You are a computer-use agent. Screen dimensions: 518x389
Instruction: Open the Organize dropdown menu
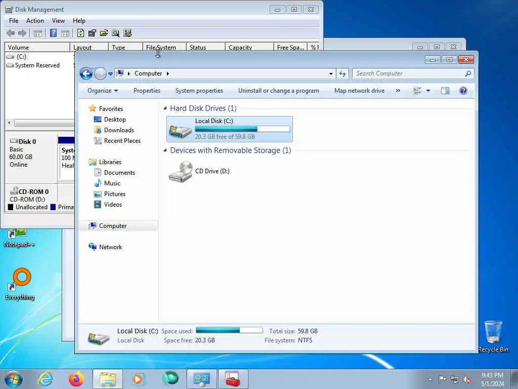[102, 91]
